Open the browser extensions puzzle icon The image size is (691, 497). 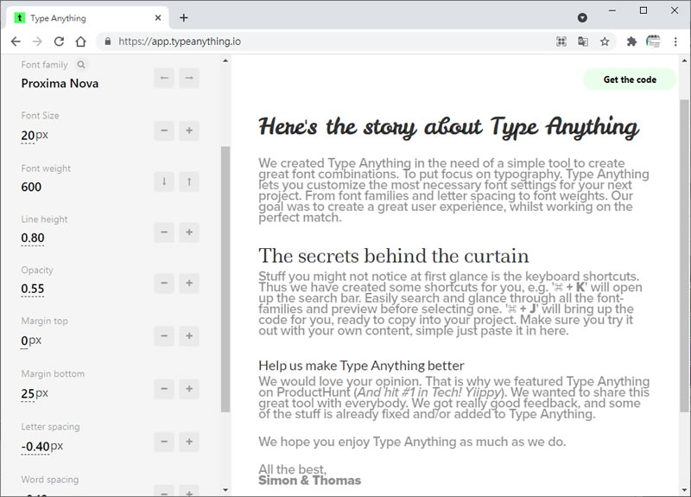click(631, 41)
